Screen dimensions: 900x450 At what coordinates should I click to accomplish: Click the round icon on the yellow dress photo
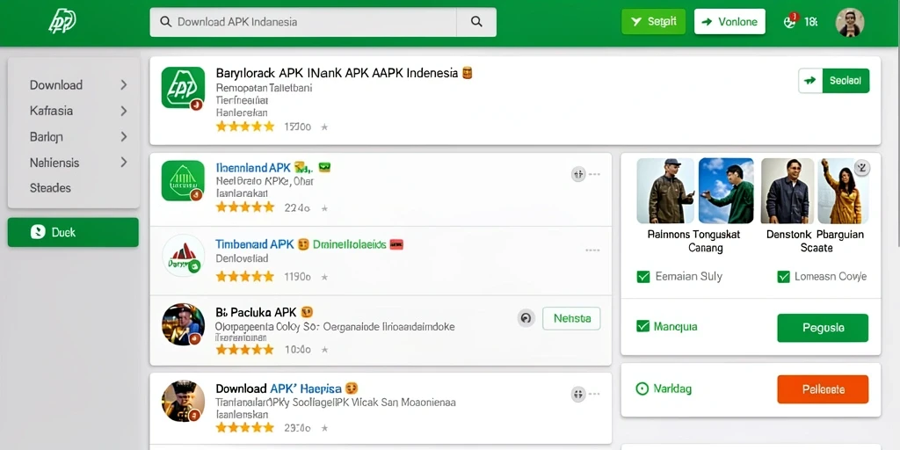point(861,168)
